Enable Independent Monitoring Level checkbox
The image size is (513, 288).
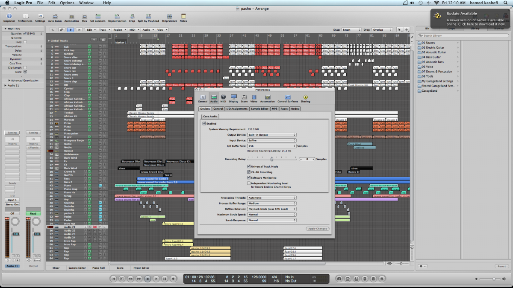coord(249,183)
